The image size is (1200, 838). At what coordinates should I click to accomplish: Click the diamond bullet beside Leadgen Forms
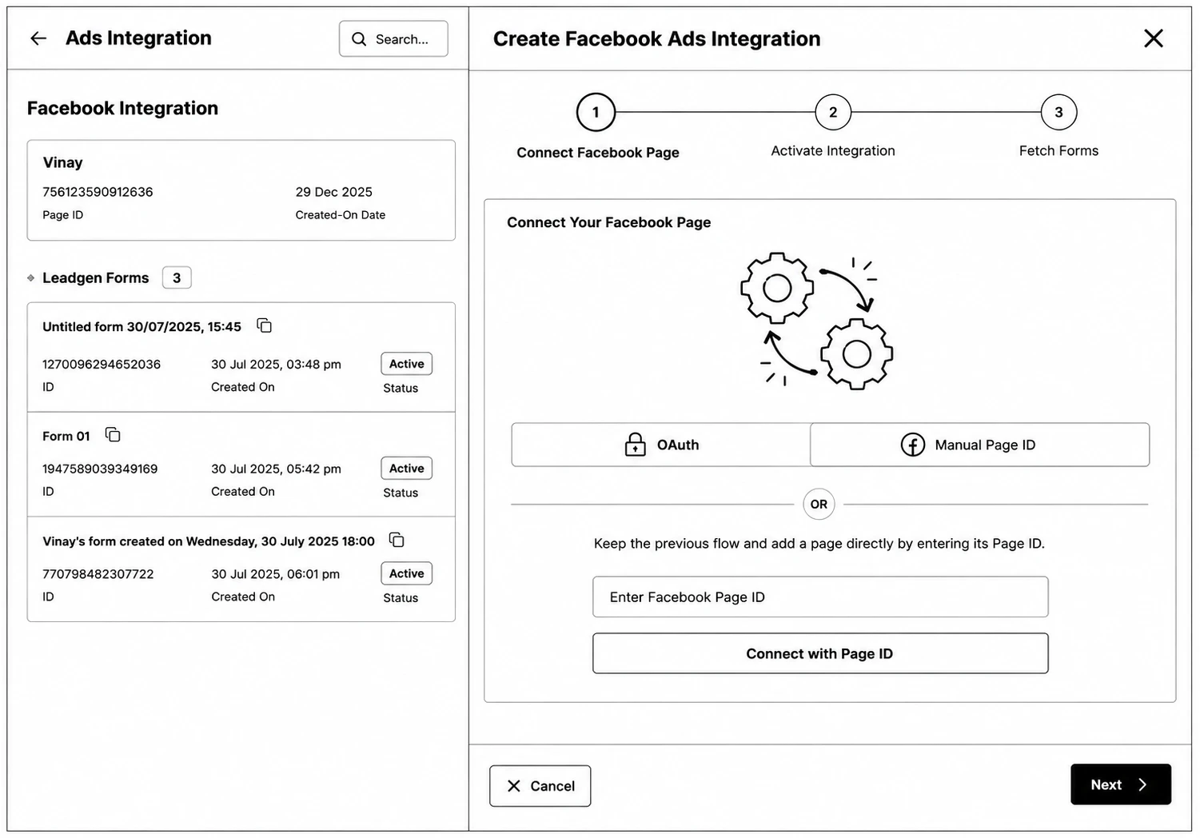pyautogui.click(x=30, y=277)
